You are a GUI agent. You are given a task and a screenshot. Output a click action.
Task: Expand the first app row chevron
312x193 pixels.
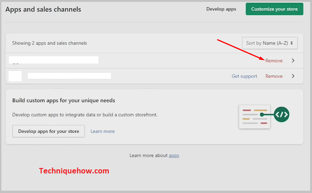(293, 61)
